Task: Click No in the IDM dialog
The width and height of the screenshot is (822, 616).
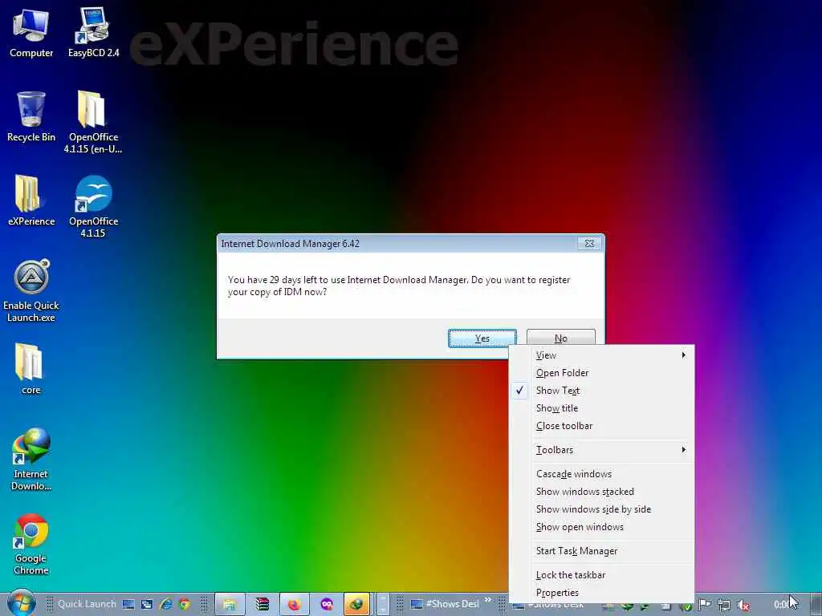Action: click(561, 338)
